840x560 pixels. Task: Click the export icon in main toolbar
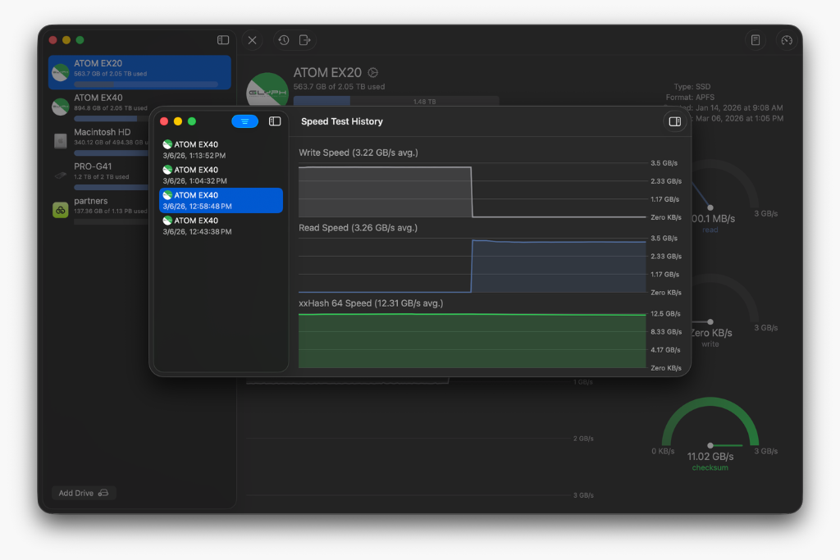pyautogui.click(x=305, y=40)
